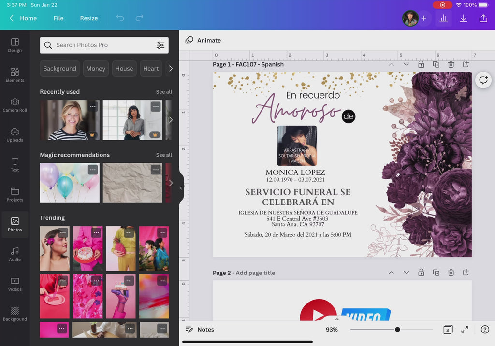Image resolution: width=495 pixels, height=346 pixels.
Task: Open options on blonde woman photo
Action: (93, 107)
